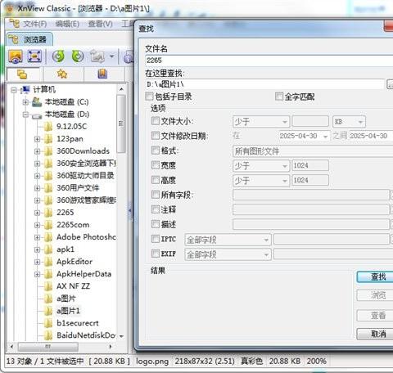The width and height of the screenshot is (393, 373).
Task: Open the IPTC 全部字段 dropdown
Action: [x=228, y=240]
